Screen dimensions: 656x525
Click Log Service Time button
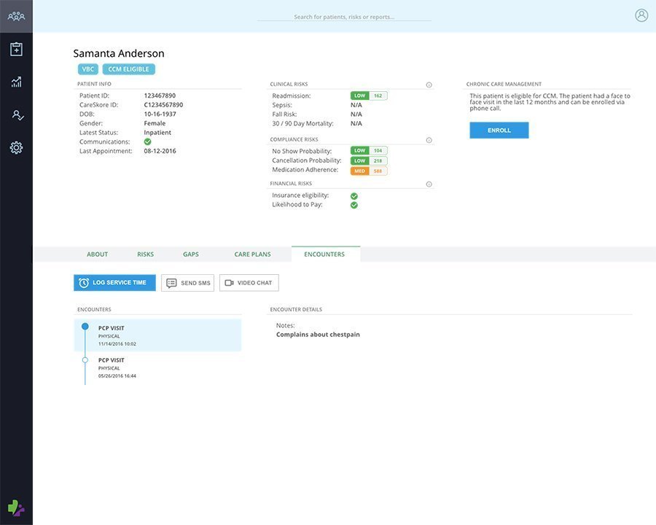[x=114, y=283]
